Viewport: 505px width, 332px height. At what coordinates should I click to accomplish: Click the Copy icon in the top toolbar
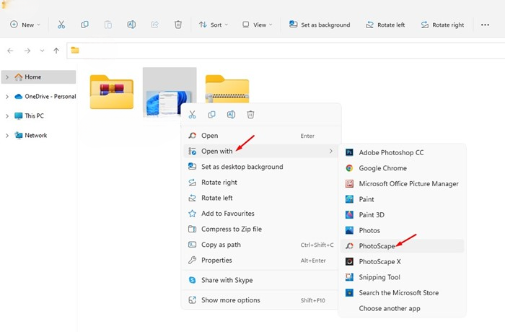click(x=84, y=25)
